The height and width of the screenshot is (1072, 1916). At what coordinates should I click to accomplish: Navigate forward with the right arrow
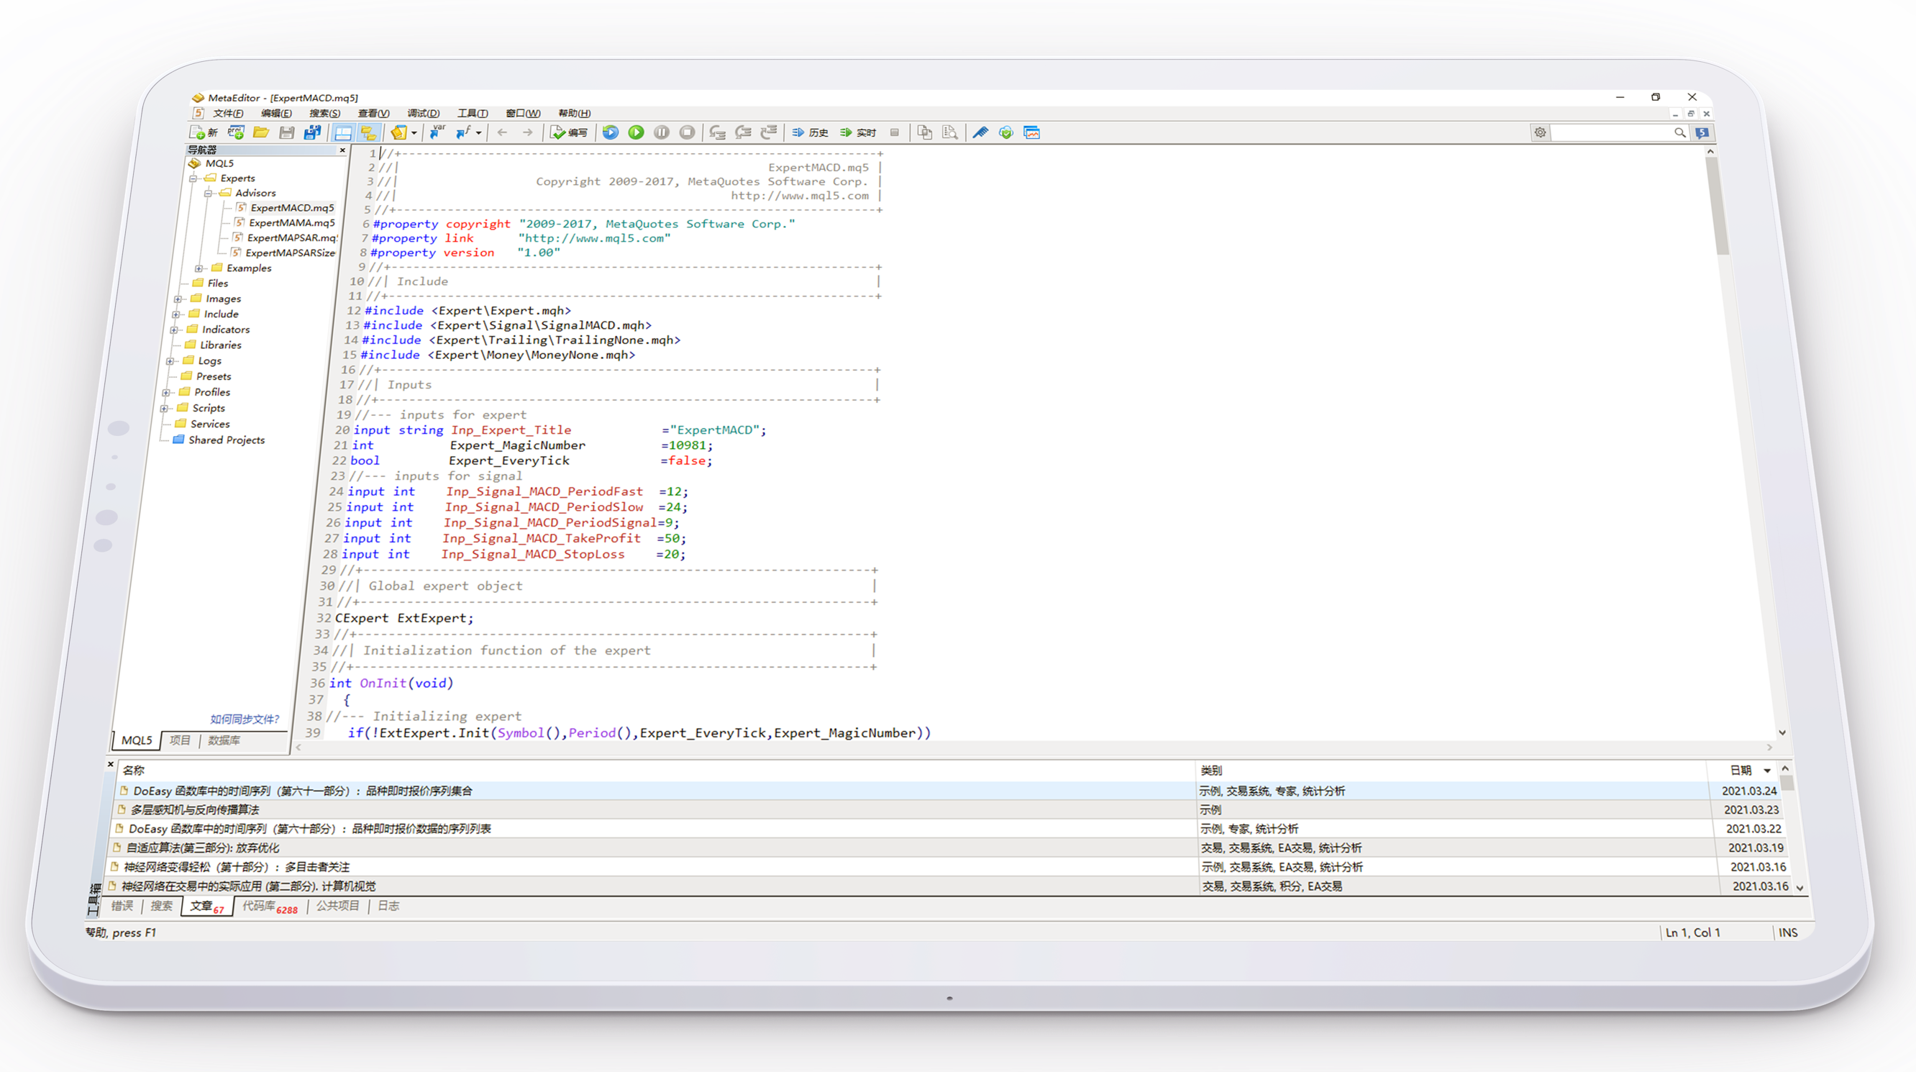click(527, 132)
